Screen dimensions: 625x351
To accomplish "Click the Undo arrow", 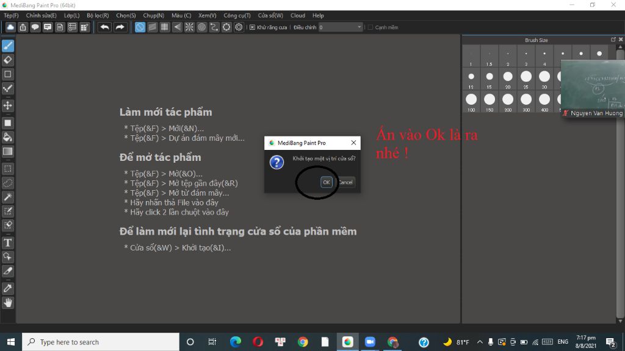I will [104, 27].
